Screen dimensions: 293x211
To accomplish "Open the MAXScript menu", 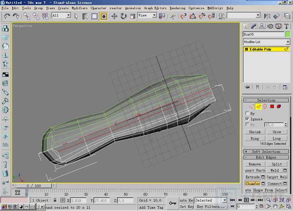I will pos(215,8).
